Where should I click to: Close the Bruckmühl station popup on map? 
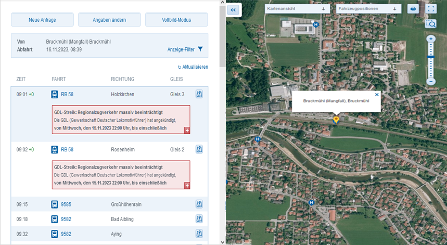377,95
